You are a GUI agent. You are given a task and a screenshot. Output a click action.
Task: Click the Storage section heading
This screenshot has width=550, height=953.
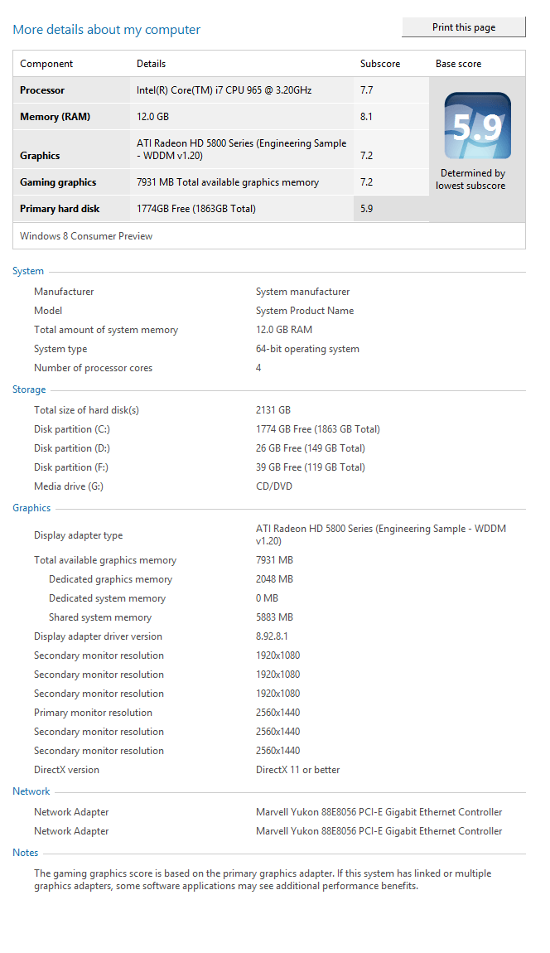point(29,389)
